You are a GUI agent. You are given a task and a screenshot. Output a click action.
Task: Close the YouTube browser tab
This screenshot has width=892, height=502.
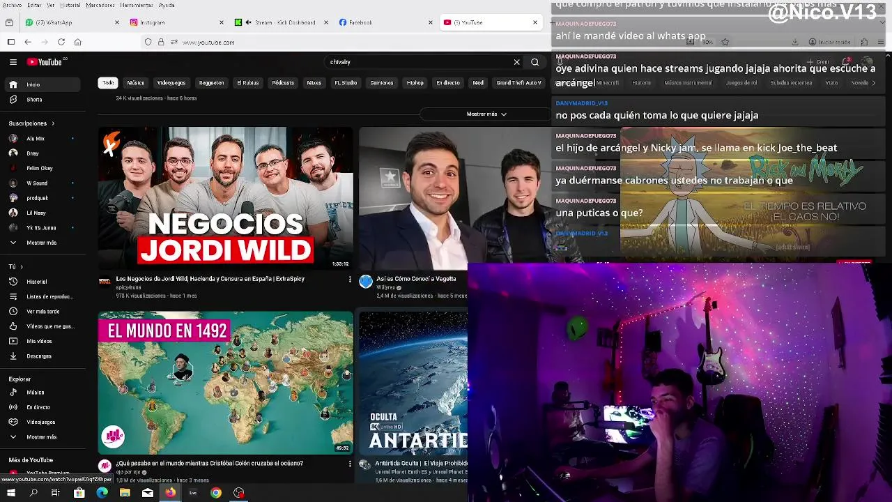pyautogui.click(x=535, y=22)
